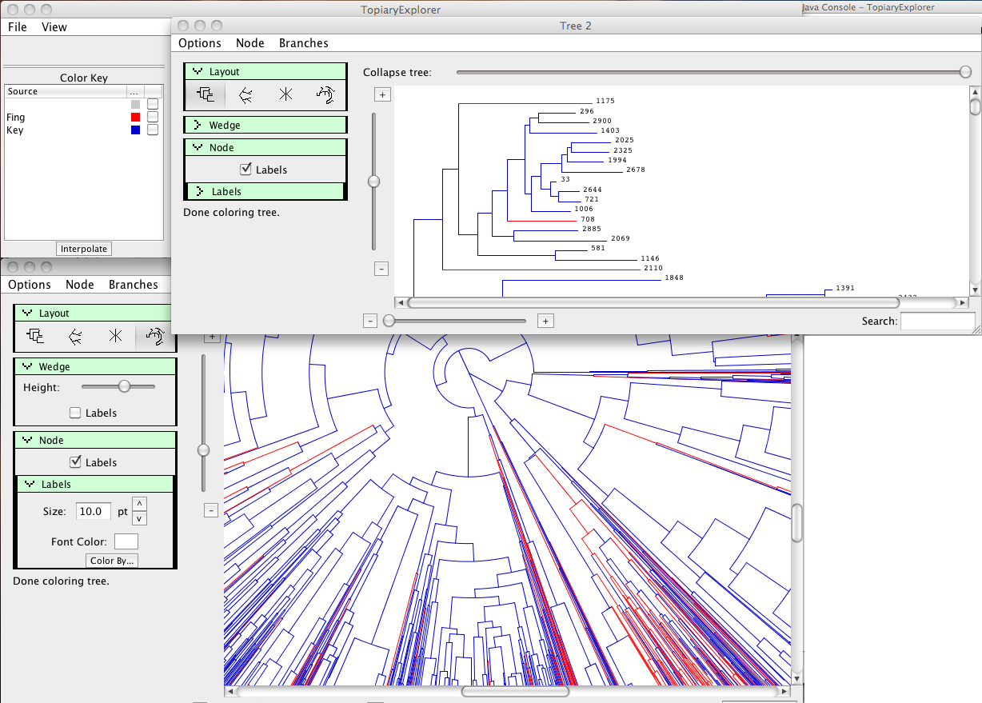Screen dimensions: 982x703
Task: Toggle checkbox in Fing row of Color Key
Action: click(x=153, y=117)
